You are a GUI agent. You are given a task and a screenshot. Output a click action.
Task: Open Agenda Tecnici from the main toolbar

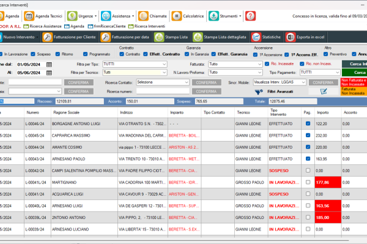point(43,16)
